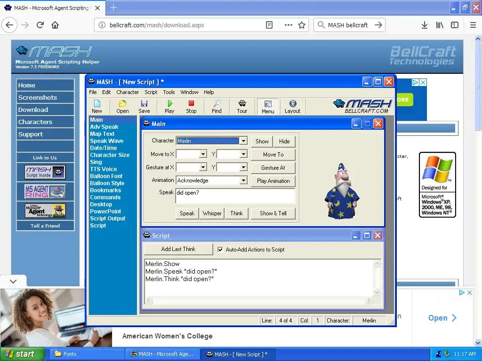The height and width of the screenshot is (361, 482).
Task: Expand the Character dropdown showing Merlin
Action: (x=243, y=141)
